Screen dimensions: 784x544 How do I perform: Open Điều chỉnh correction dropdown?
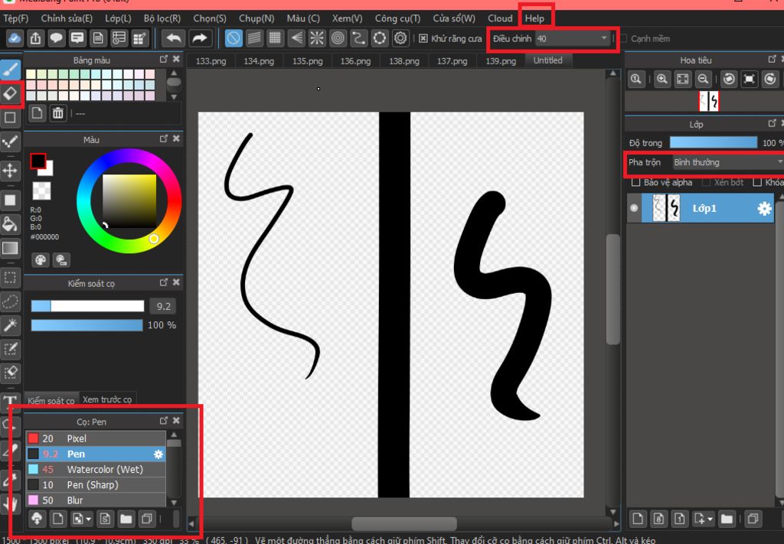pos(573,38)
